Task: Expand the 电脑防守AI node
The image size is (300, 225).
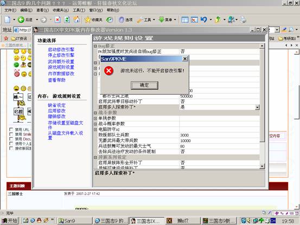Action: click(95, 130)
